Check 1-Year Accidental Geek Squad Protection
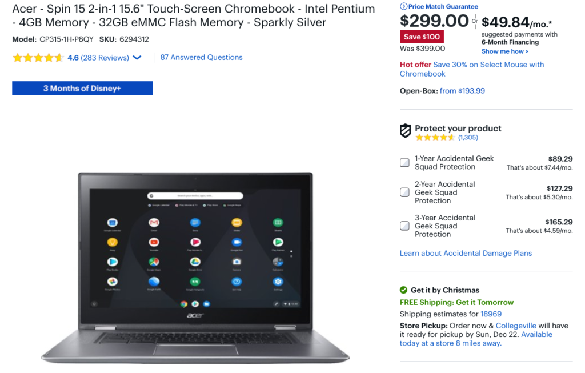The height and width of the screenshot is (373, 585). click(404, 163)
